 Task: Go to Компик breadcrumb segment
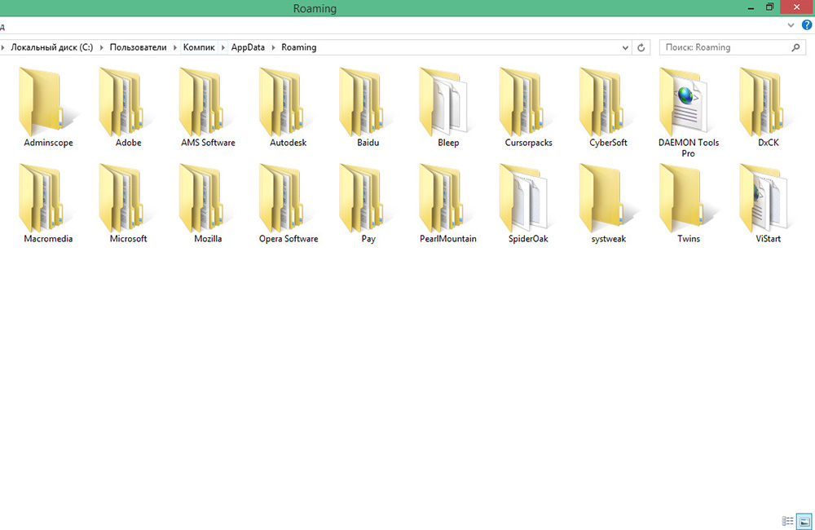pyautogui.click(x=199, y=47)
